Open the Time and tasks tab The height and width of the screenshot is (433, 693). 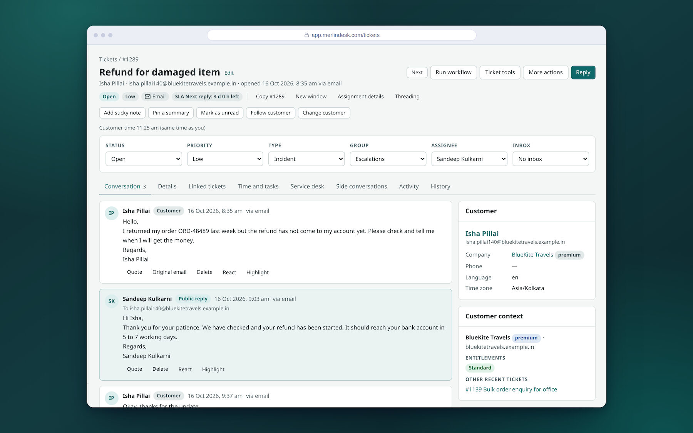coord(258,186)
